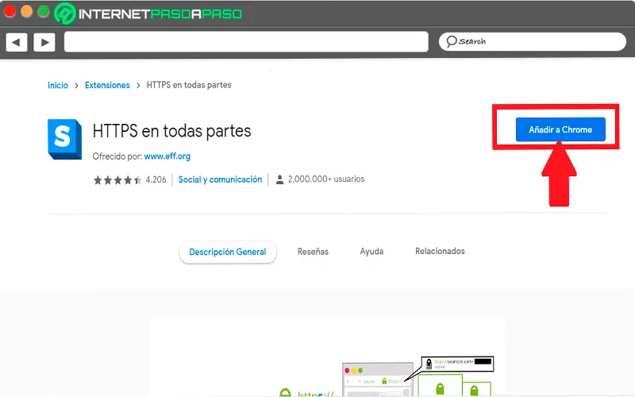Click the HTTPS en todas partes title
The height and width of the screenshot is (397, 635).
pos(171,131)
